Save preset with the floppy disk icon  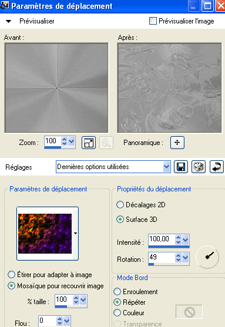[181, 167]
